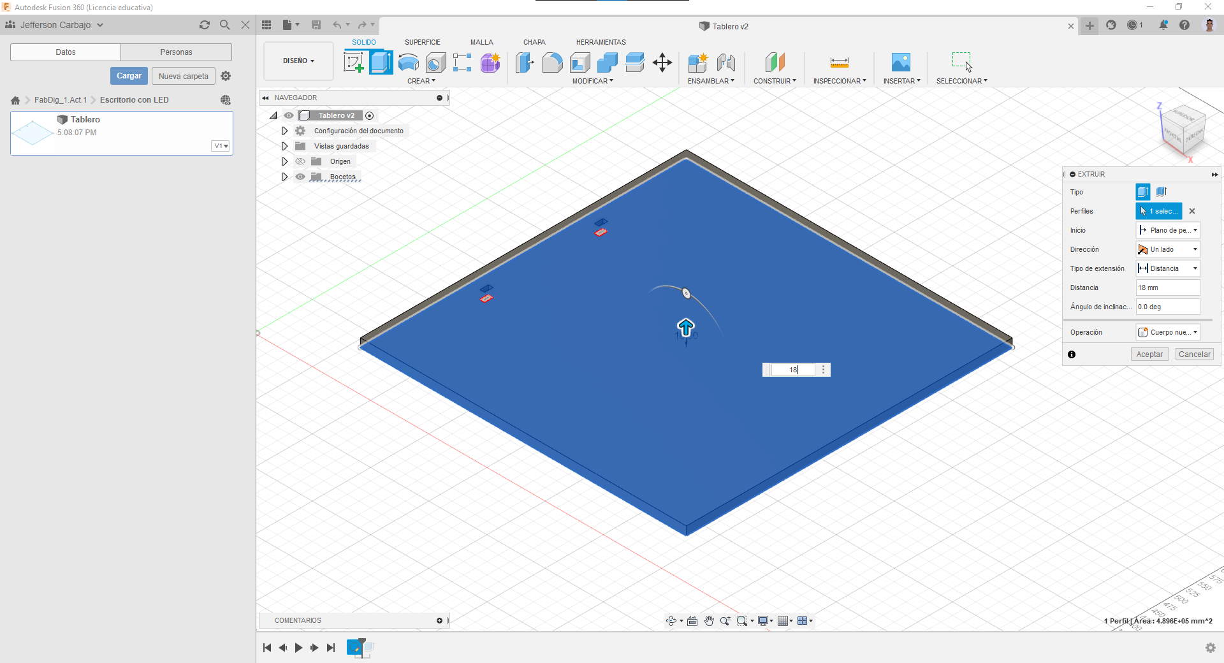Click the Revolve tool in toolbar
The height and width of the screenshot is (663, 1224).
[x=408, y=62]
